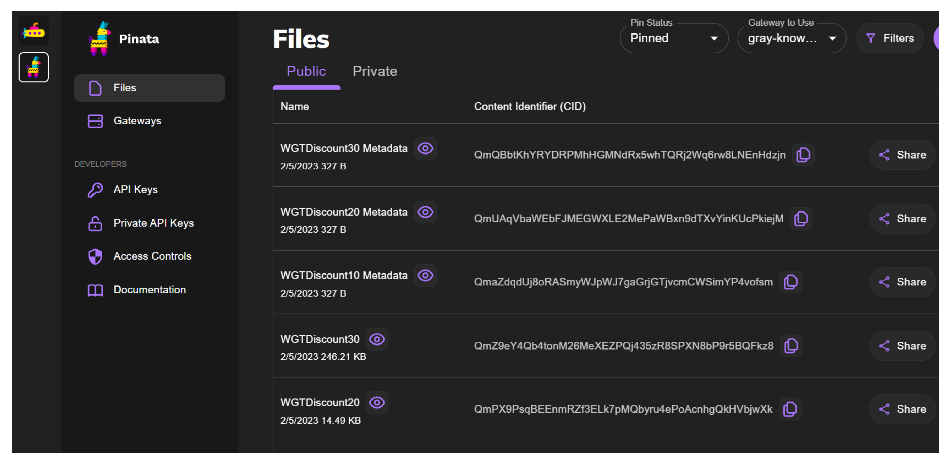Image resolution: width=949 pixels, height=464 pixels.
Task: Share the WGTDiscount30 Metadata file
Action: pyautogui.click(x=902, y=155)
